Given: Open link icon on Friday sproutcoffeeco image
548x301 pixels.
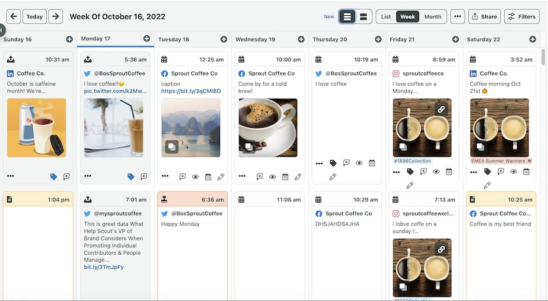Looking at the screenshot, I should click(441, 109).
